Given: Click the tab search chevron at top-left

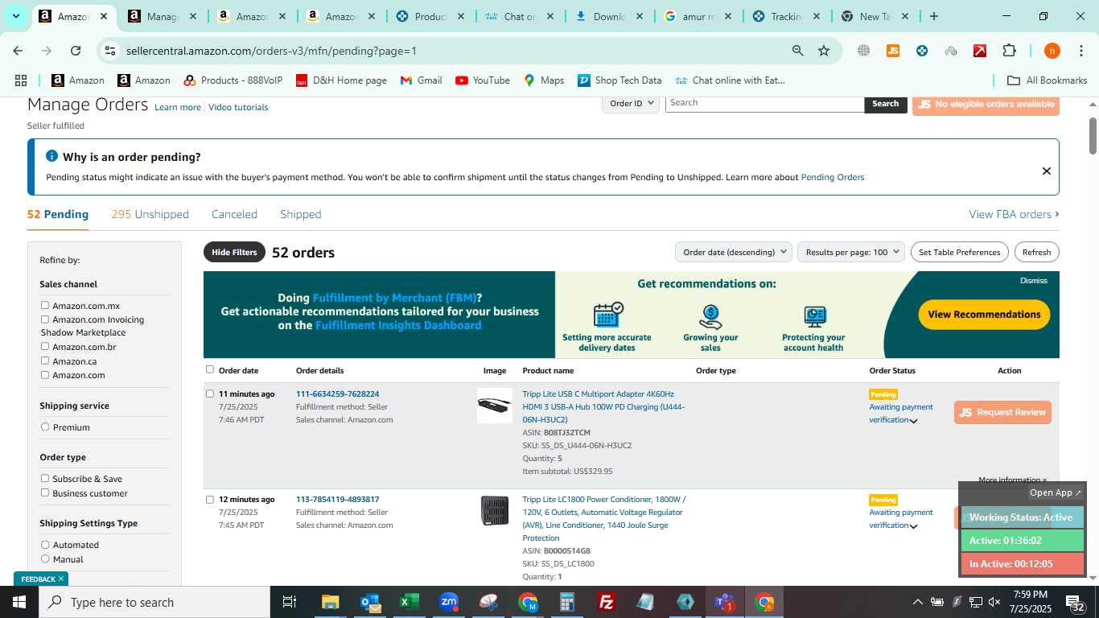Looking at the screenshot, I should (x=15, y=16).
